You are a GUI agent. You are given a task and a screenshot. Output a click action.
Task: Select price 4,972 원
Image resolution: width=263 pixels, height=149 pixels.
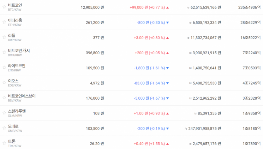point(97,83)
